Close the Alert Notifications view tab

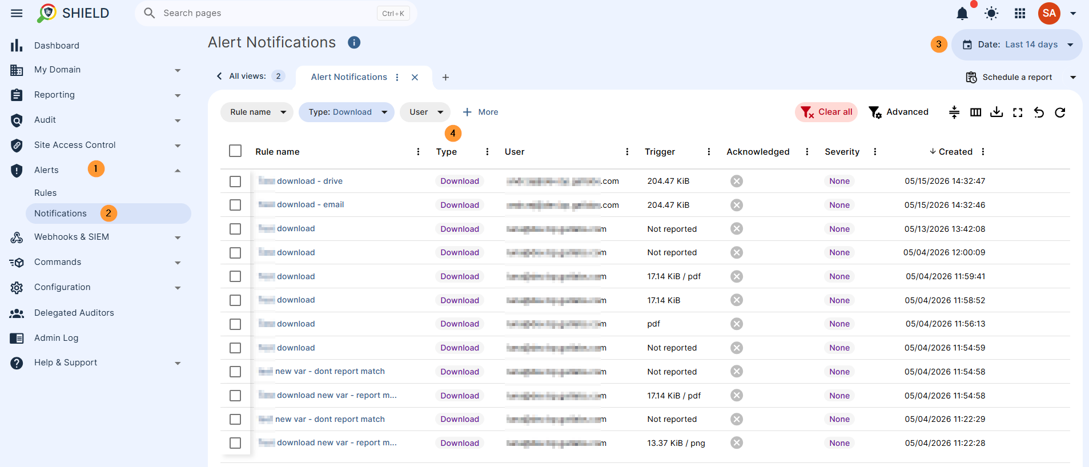point(415,77)
